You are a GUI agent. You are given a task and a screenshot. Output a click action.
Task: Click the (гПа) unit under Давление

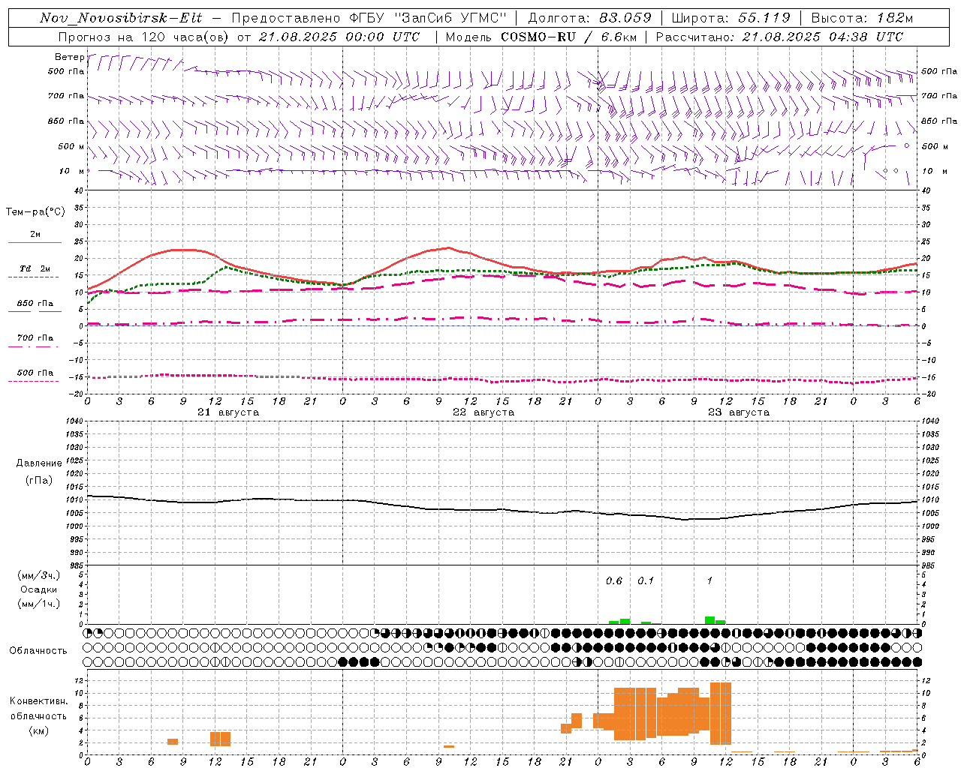click(39, 480)
